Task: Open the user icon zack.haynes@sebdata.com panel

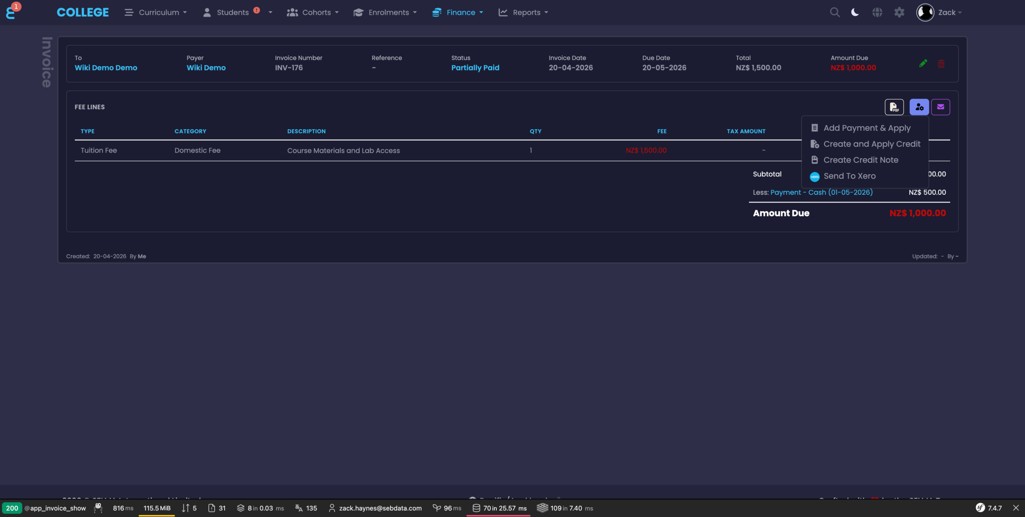Action: point(375,508)
